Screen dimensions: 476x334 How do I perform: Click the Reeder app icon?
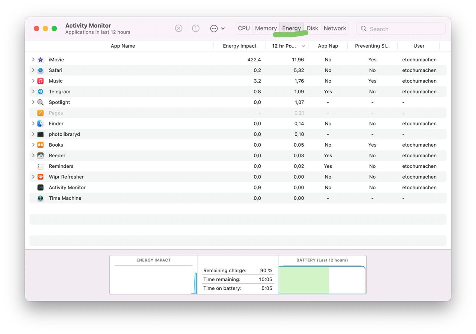click(41, 155)
